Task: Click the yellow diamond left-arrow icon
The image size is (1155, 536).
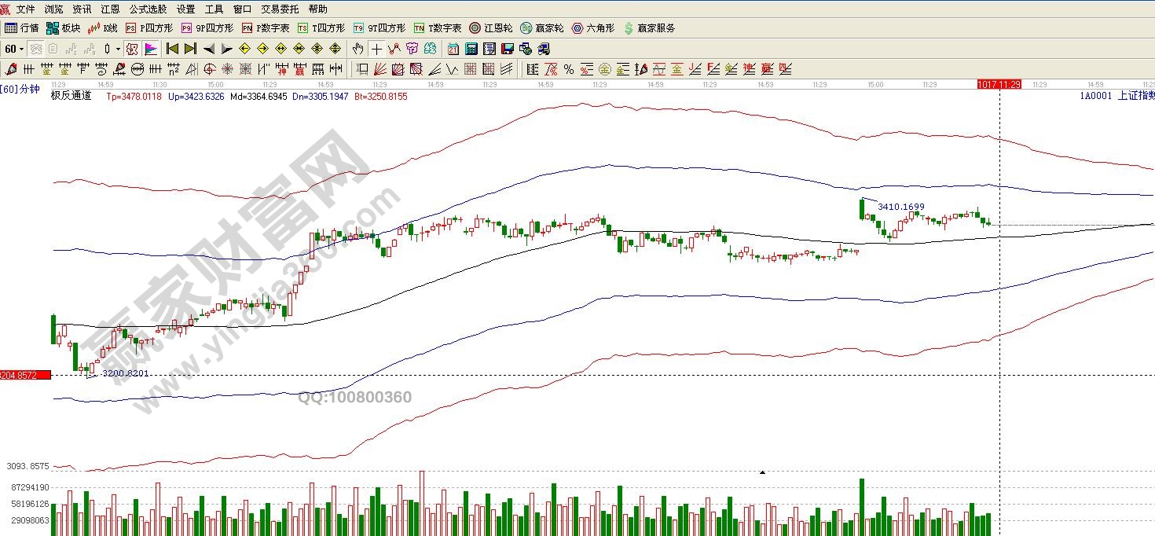Action: (244, 49)
